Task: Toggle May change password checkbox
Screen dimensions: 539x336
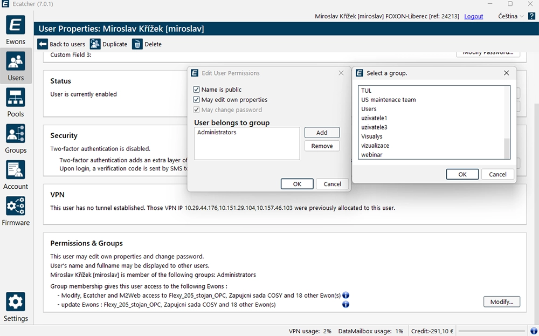Action: click(x=197, y=110)
